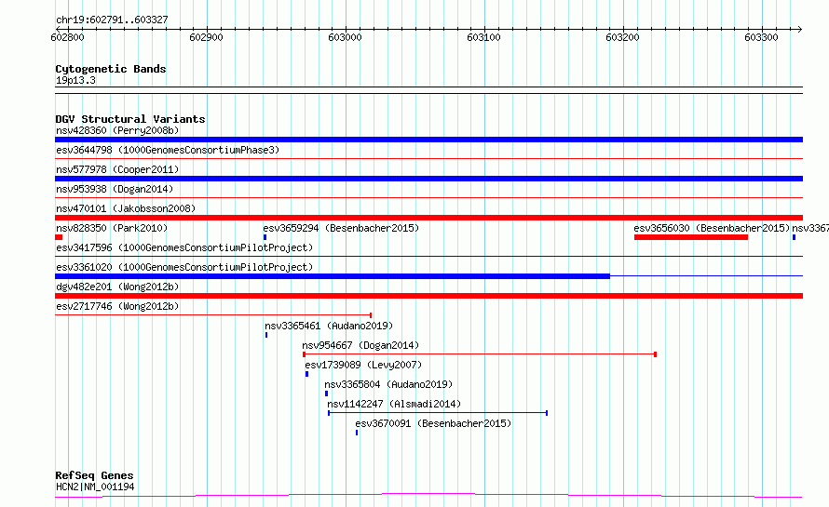
Task: Open the HCN2|NM_001194 gene label
Action: (x=95, y=487)
